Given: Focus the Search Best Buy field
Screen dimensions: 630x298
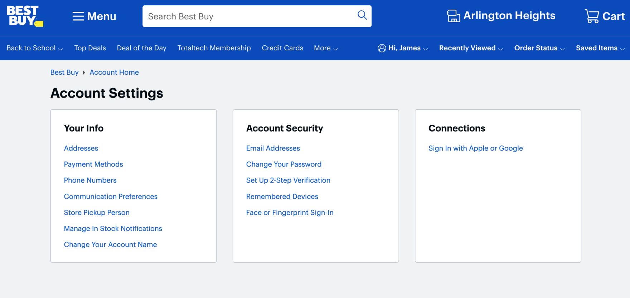Looking at the screenshot, I should (x=247, y=16).
